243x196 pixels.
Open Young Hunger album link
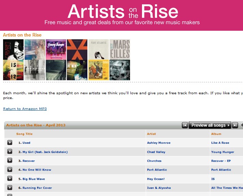pos(223,152)
